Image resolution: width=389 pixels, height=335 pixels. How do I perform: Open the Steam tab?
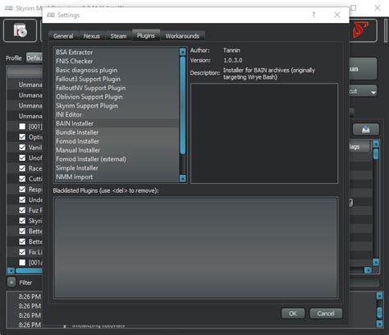click(118, 36)
